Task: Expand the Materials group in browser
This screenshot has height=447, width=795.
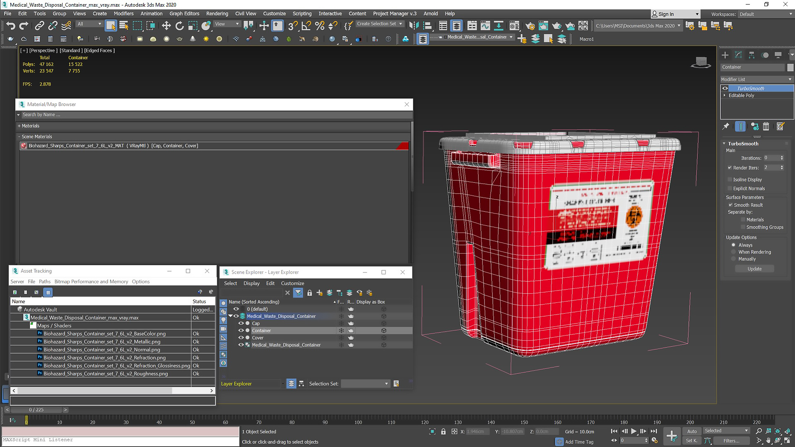Action: pyautogui.click(x=19, y=126)
